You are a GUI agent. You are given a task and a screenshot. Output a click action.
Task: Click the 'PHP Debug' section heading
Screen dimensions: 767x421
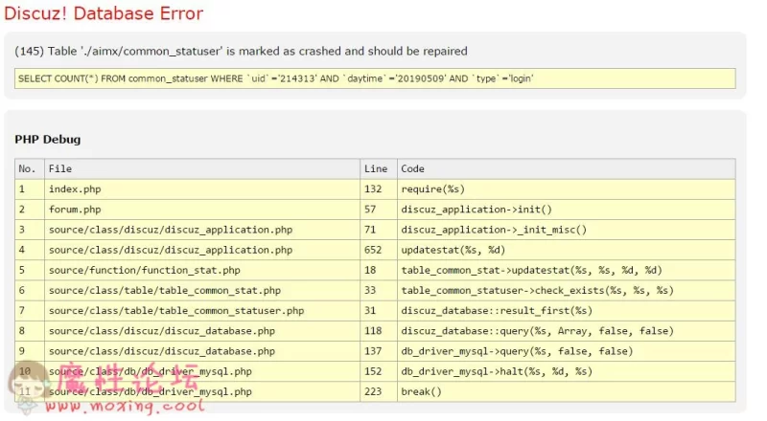tap(47, 139)
